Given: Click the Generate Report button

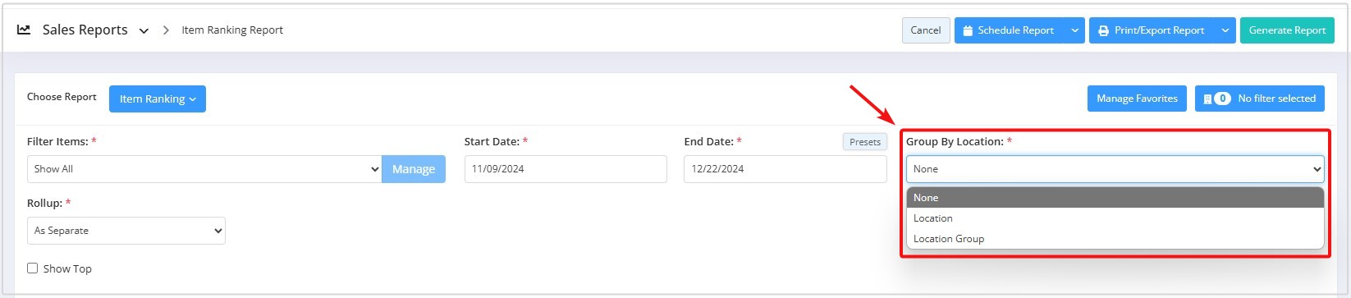Looking at the screenshot, I should tap(1287, 30).
